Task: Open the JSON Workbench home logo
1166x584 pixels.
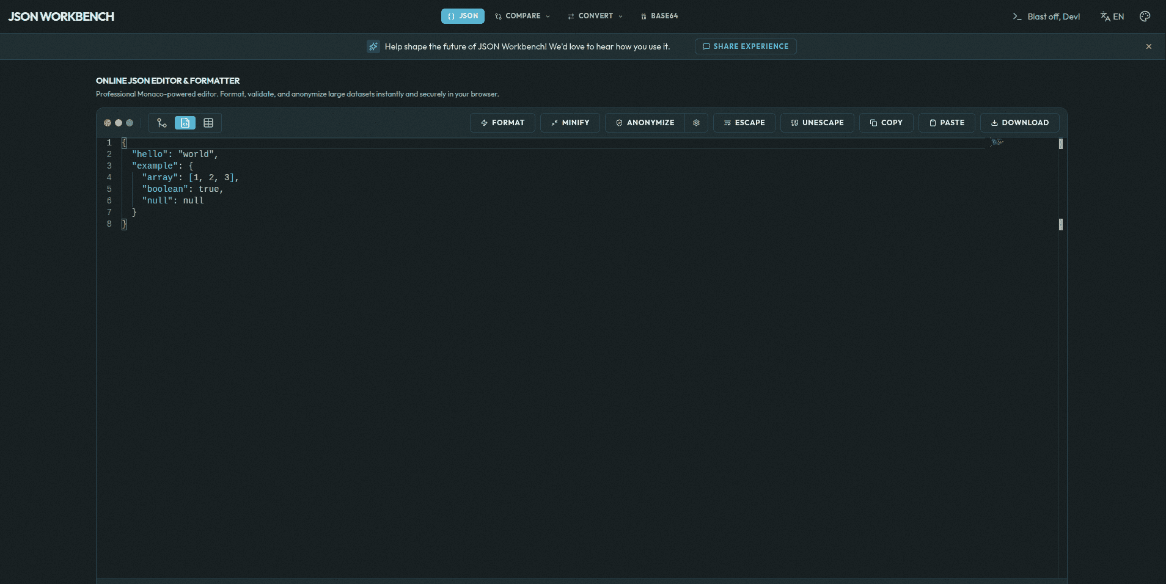Action: pos(61,16)
